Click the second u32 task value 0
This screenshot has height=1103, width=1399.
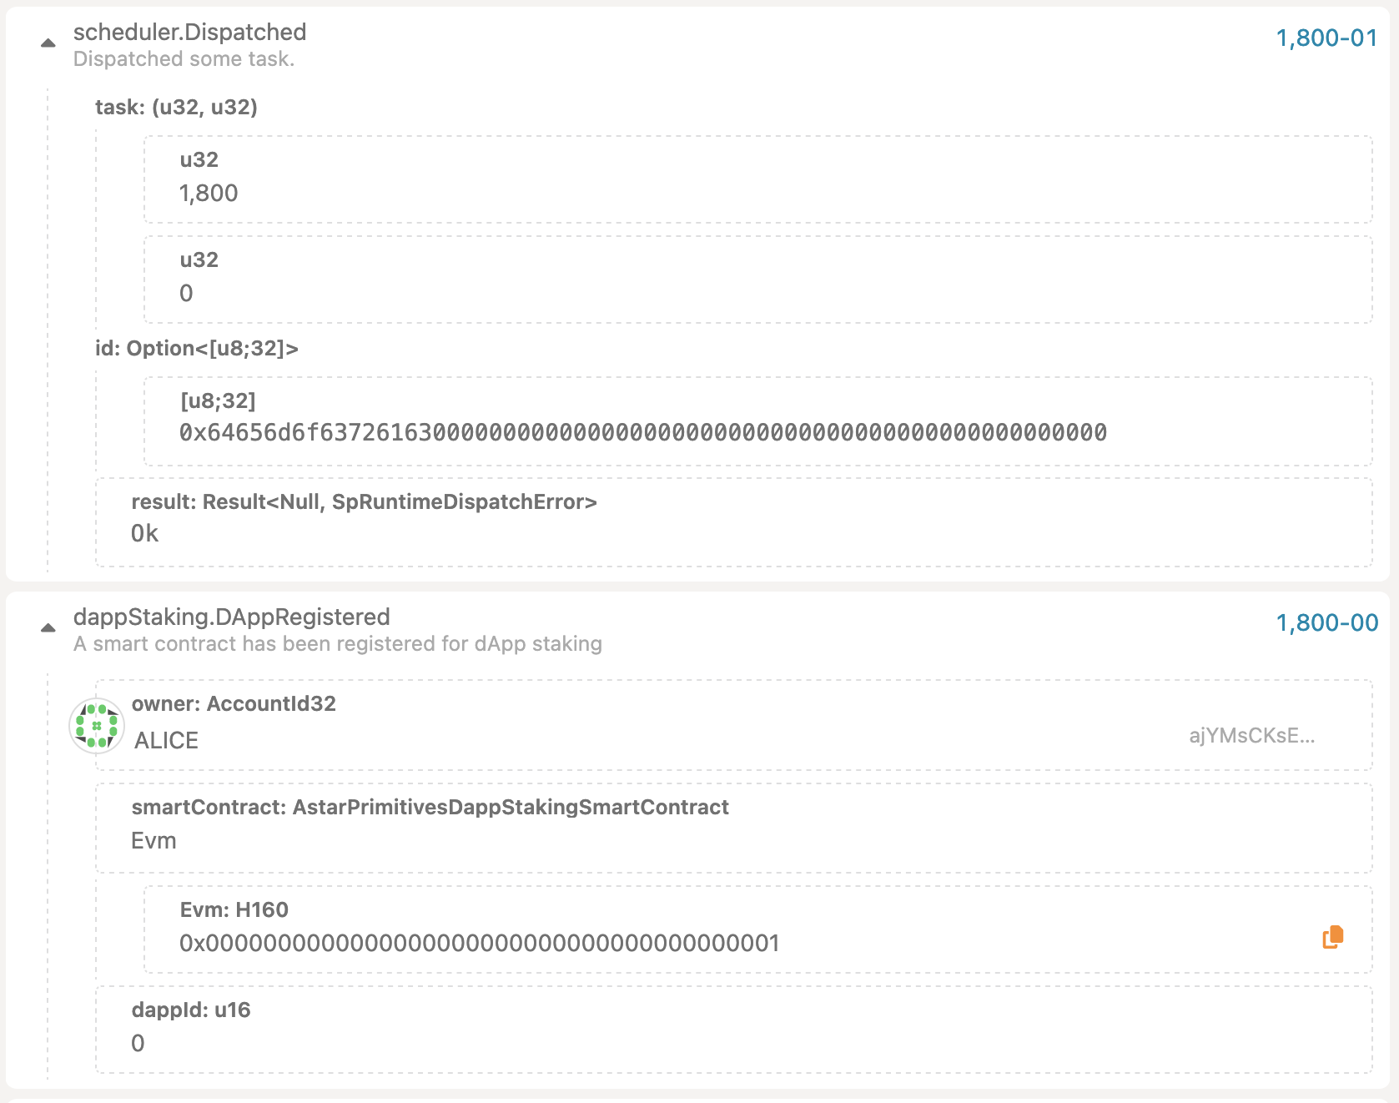point(186,294)
